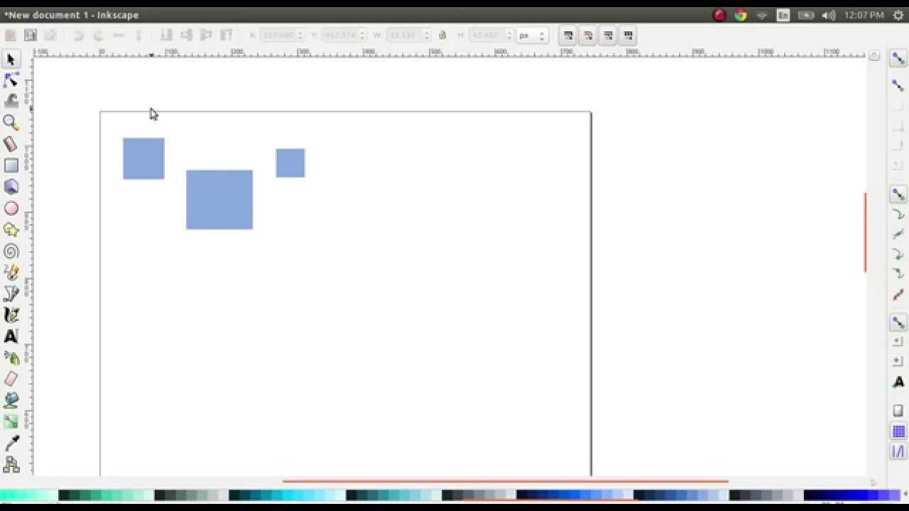Toggle Enable snapping at snap bar top
909x511 pixels.
[x=898, y=60]
